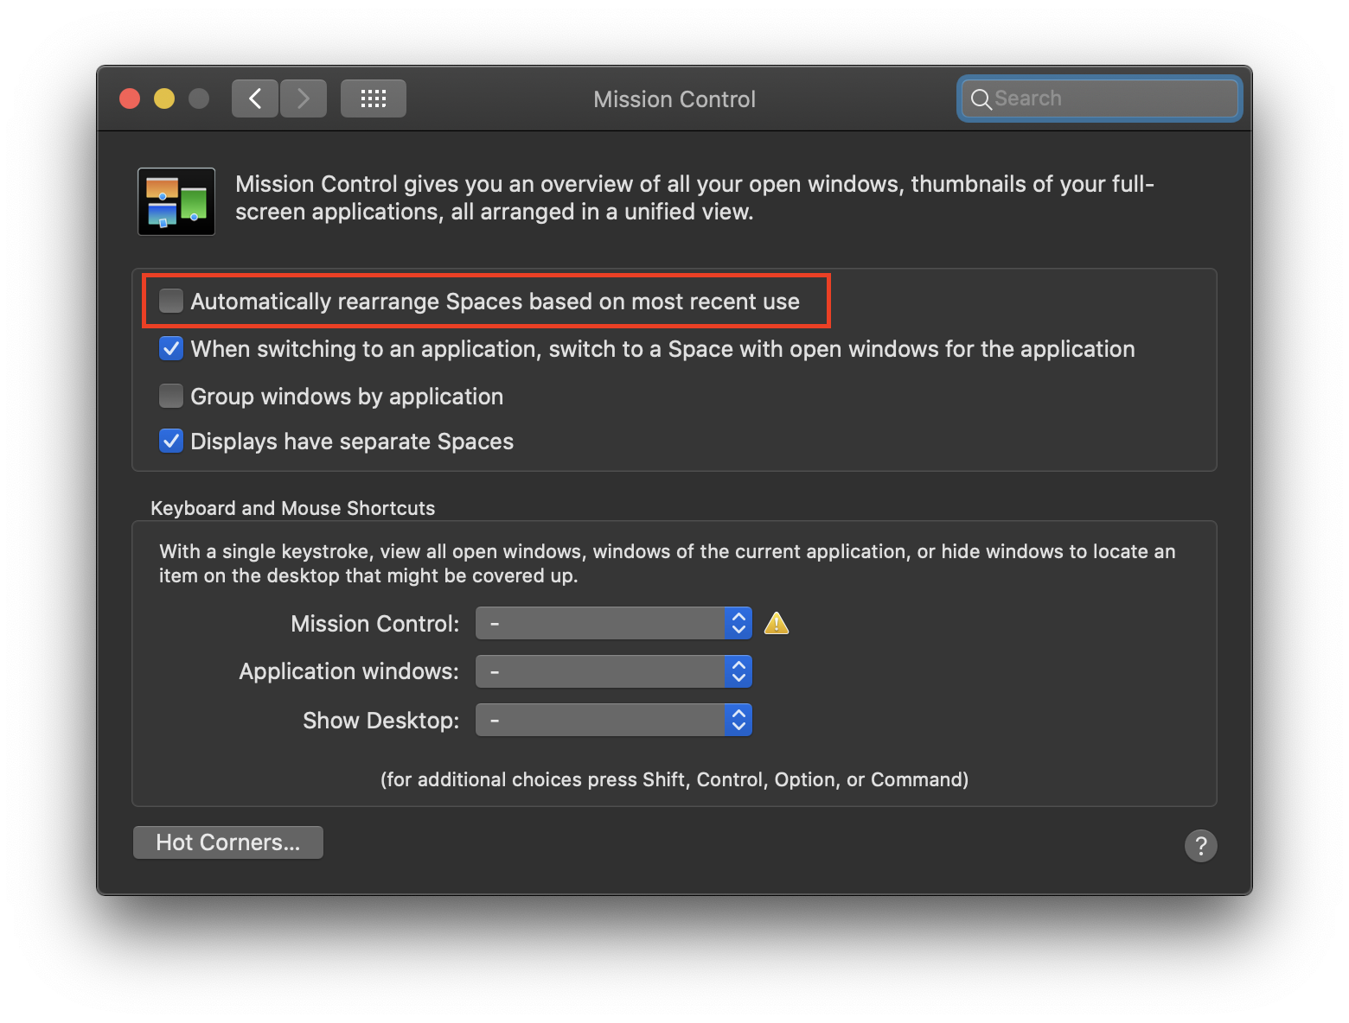Click the Keyboard and Mouse Shortcuts heading
Viewport: 1349px width, 1023px height.
(x=293, y=508)
